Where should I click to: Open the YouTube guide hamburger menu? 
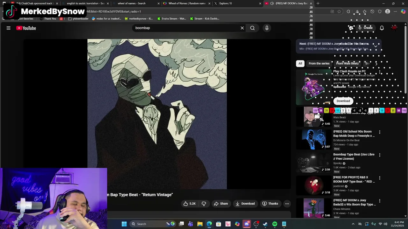click(9, 28)
